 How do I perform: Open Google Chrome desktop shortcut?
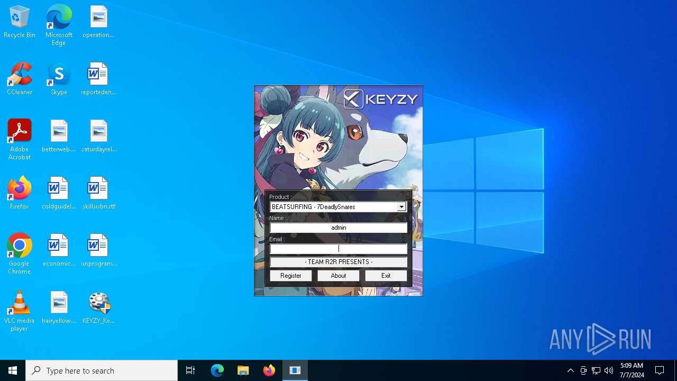[x=20, y=254]
